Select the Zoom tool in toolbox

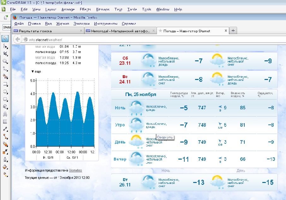point(5,61)
